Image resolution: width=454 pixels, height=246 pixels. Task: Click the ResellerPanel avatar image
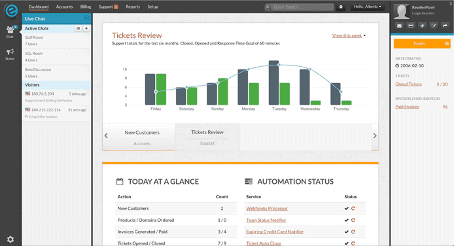(402, 11)
